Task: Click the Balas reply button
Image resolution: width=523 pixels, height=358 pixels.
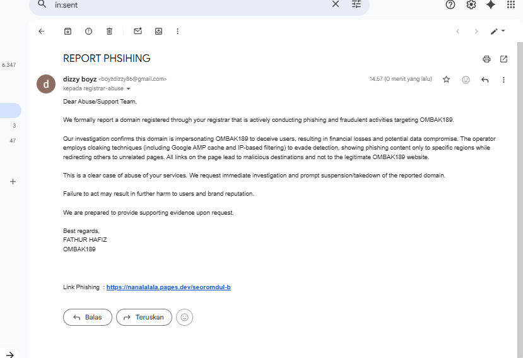Action: [87, 317]
